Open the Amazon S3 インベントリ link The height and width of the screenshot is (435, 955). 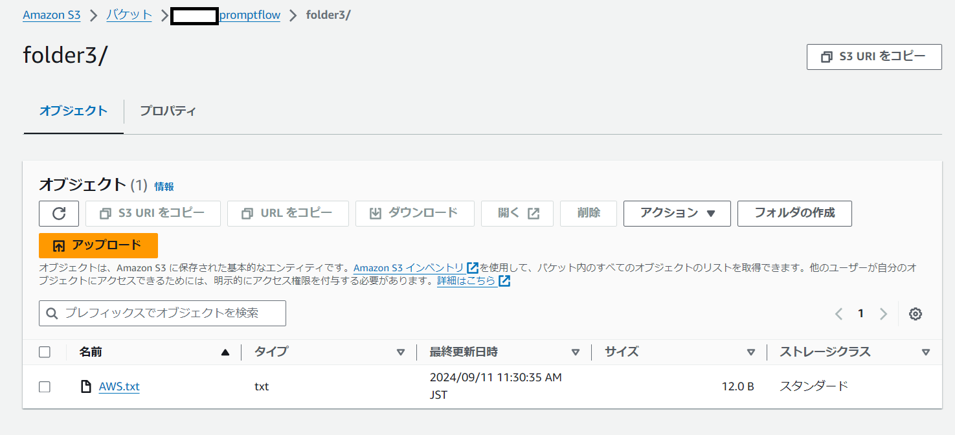[409, 267]
